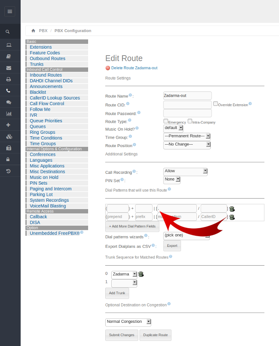The height and width of the screenshot is (346, 279).
Task: Open the envelope email icon in sidebar
Action: pos(9,68)
